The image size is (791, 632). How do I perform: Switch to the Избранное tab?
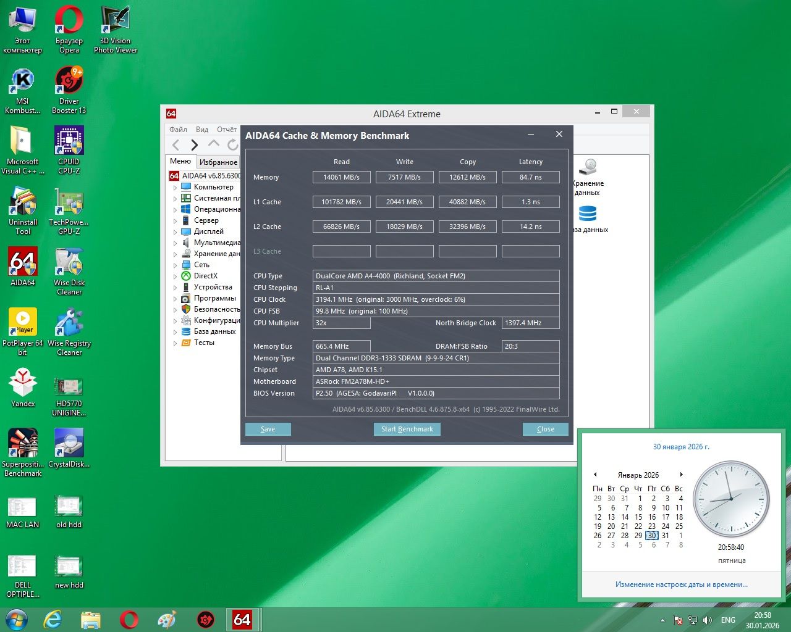tap(218, 162)
